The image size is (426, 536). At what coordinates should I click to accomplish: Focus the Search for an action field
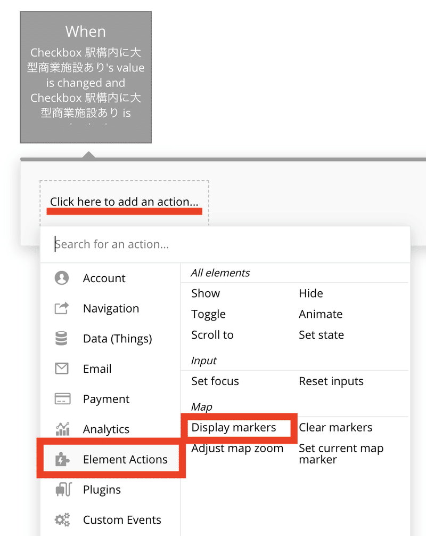[x=225, y=244]
